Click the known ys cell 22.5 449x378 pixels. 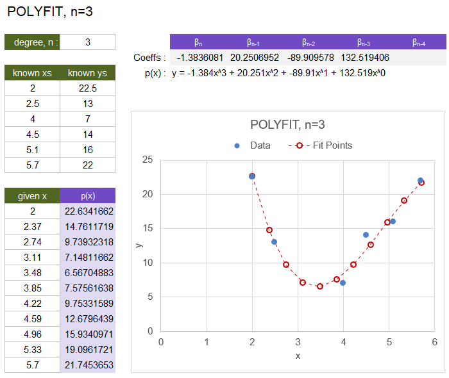point(88,88)
